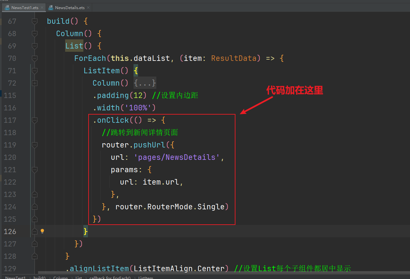Click line number 67 in the gutter
The width and height of the screenshot is (410, 279).
[x=12, y=21]
